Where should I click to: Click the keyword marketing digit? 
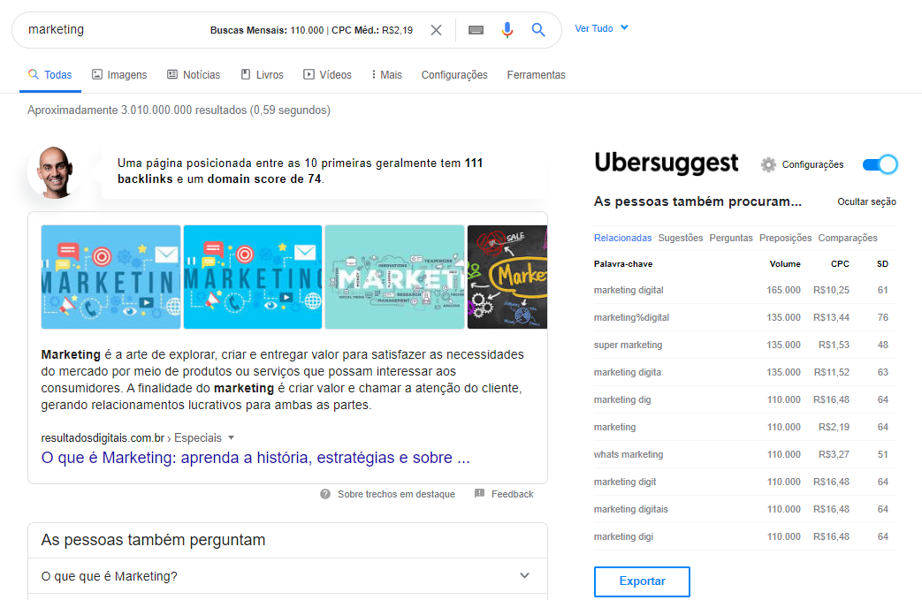click(625, 482)
